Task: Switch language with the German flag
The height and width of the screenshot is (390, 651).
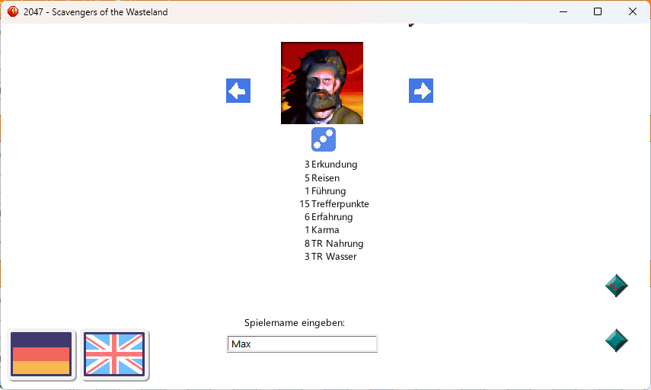Action: point(41,354)
